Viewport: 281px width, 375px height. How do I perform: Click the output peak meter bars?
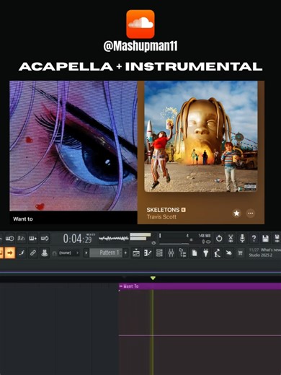pyautogui.click(x=140, y=237)
